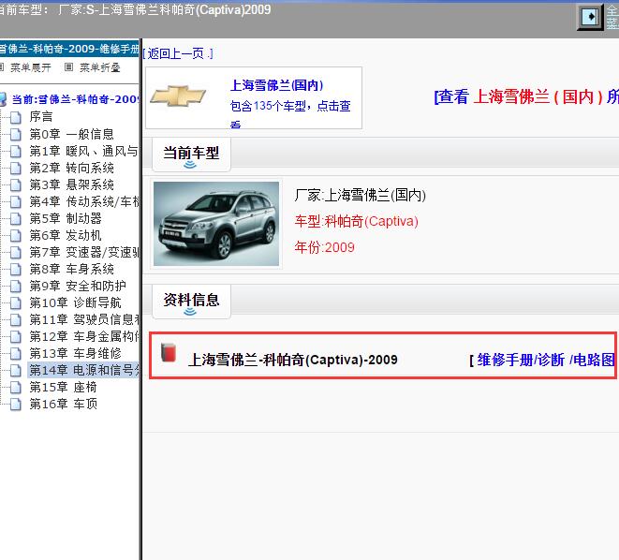
Task: Click page icon beside 序言
Action: (15, 117)
